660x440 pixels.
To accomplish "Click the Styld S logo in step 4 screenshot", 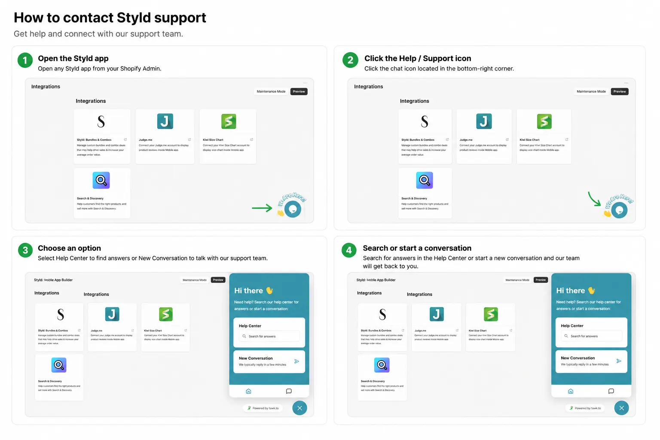I will coord(382,315).
